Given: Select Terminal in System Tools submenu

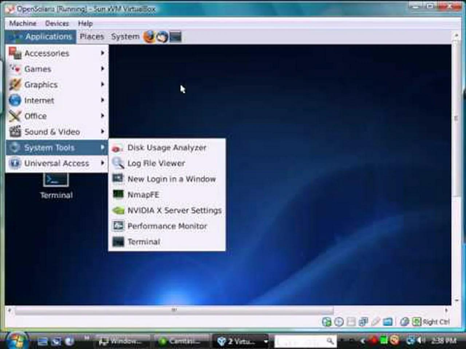Looking at the screenshot, I should coord(143,242).
